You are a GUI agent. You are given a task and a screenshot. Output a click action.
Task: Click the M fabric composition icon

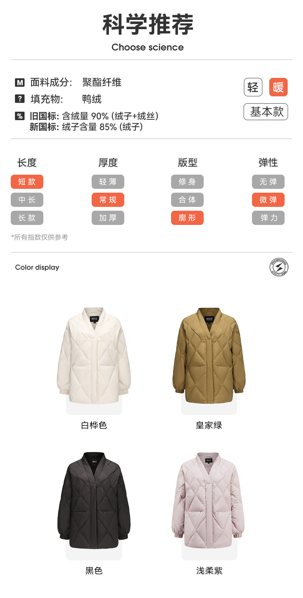pyautogui.click(x=20, y=82)
